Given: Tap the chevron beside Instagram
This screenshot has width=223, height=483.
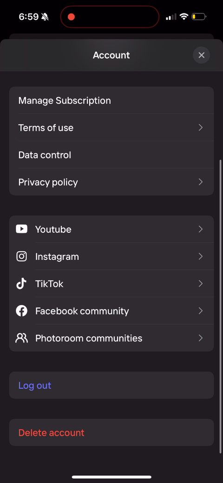Looking at the screenshot, I should 201,256.
